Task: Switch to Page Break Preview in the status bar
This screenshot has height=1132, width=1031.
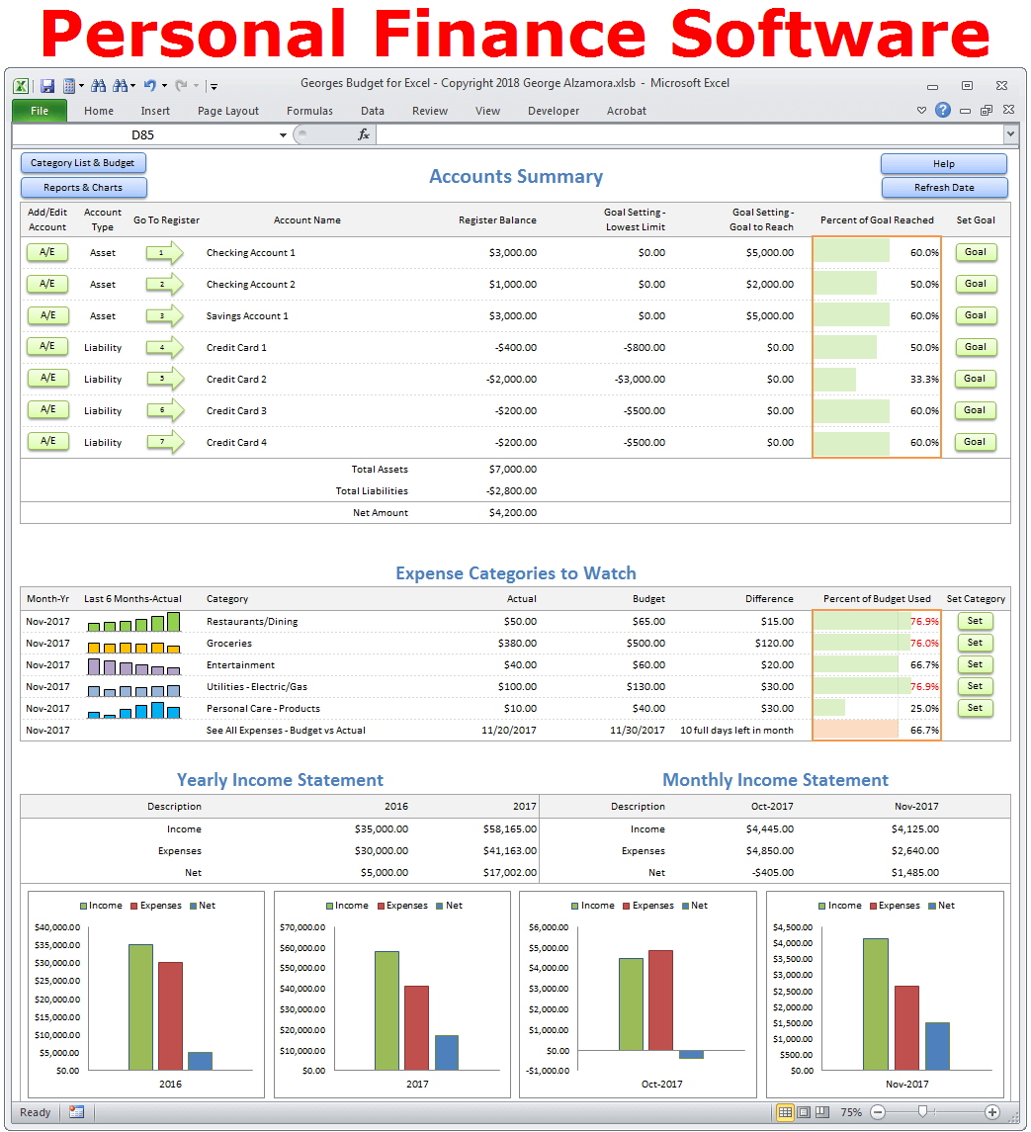Action: click(x=822, y=1112)
